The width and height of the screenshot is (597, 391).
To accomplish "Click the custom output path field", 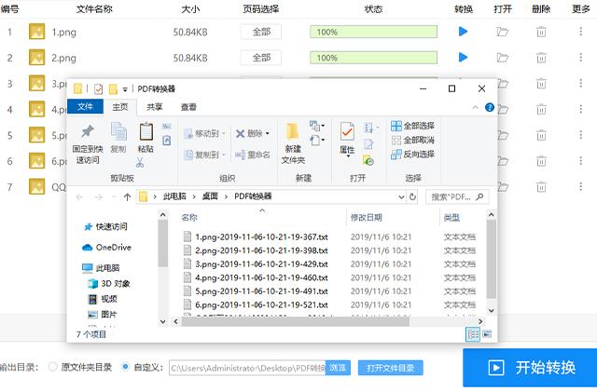I will pos(247,368).
